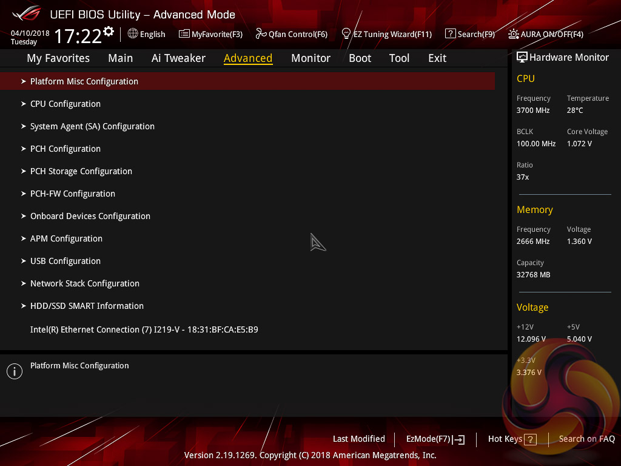
Task: Expand System Agent (SA) Configuration arrow
Action: point(24,126)
